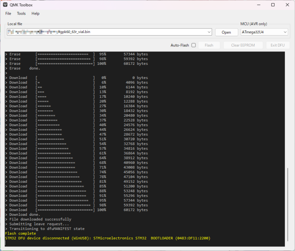This screenshot has height=251, width=295.
Task: Maximize the QMK Toolbox window
Action: click(273, 5)
